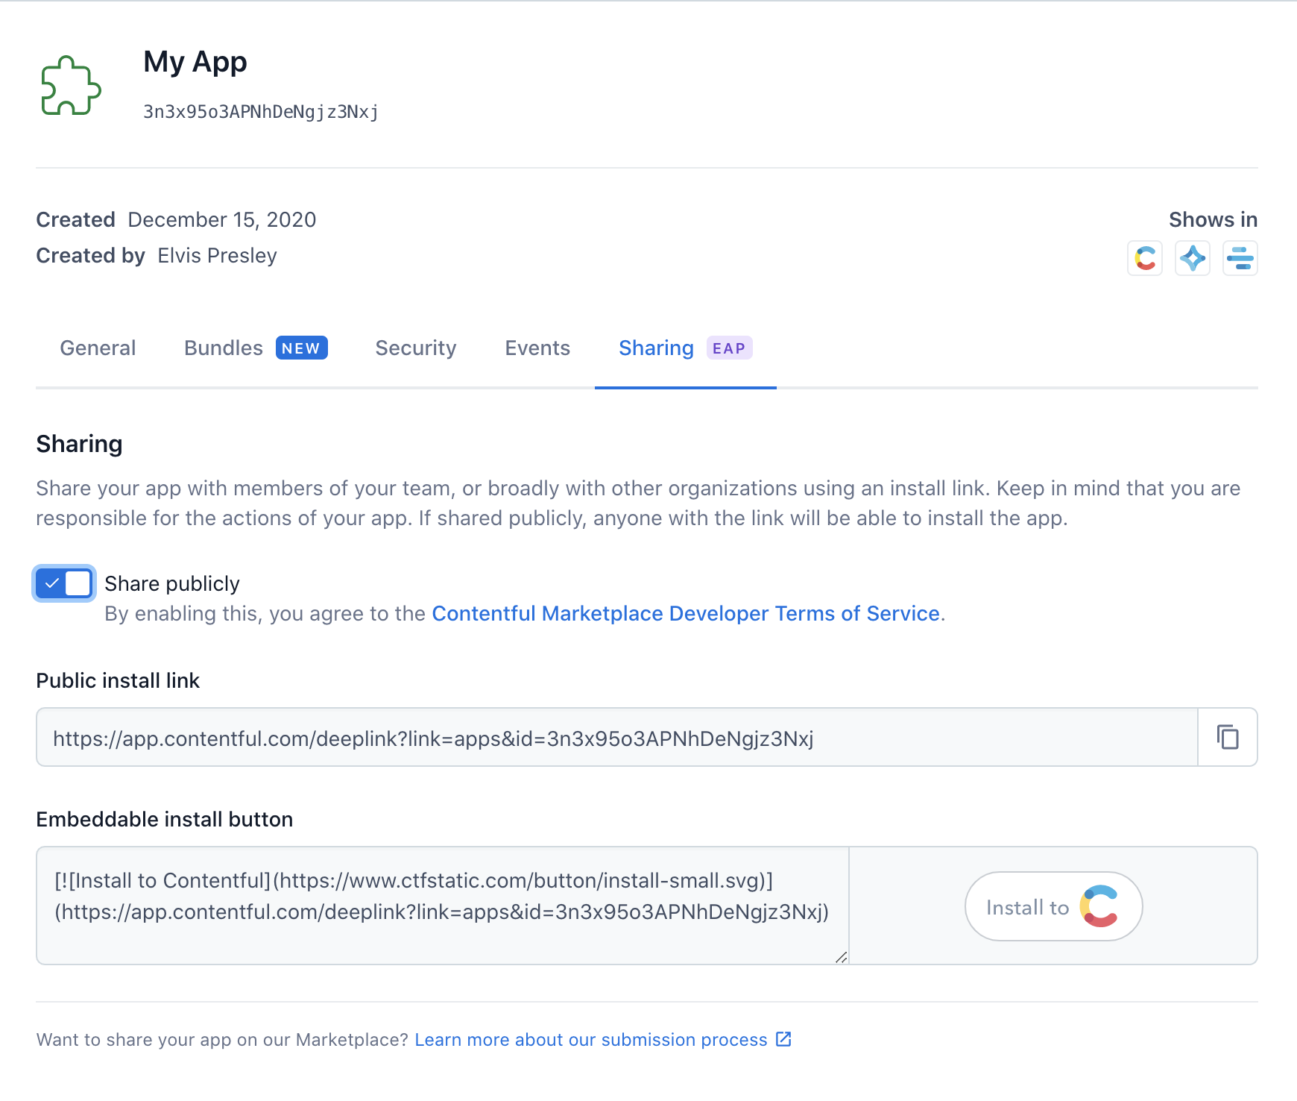Click the Compose icon under Shows in
Viewport: 1297px width, 1101px height.
(1192, 258)
